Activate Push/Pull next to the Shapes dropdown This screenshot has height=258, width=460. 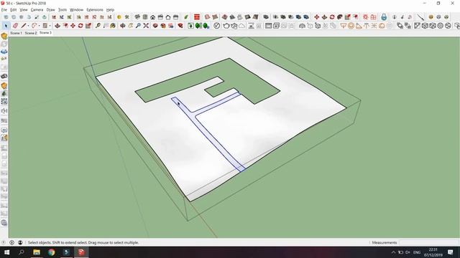click(x=57, y=26)
